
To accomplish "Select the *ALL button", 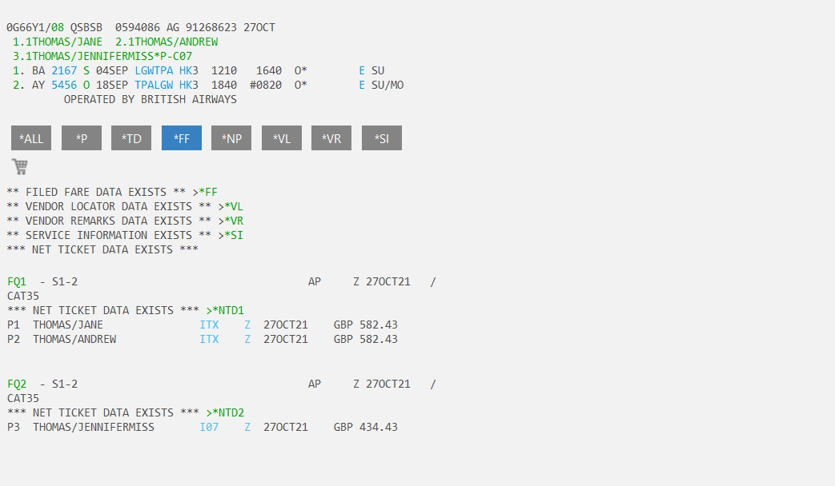I will point(31,138).
